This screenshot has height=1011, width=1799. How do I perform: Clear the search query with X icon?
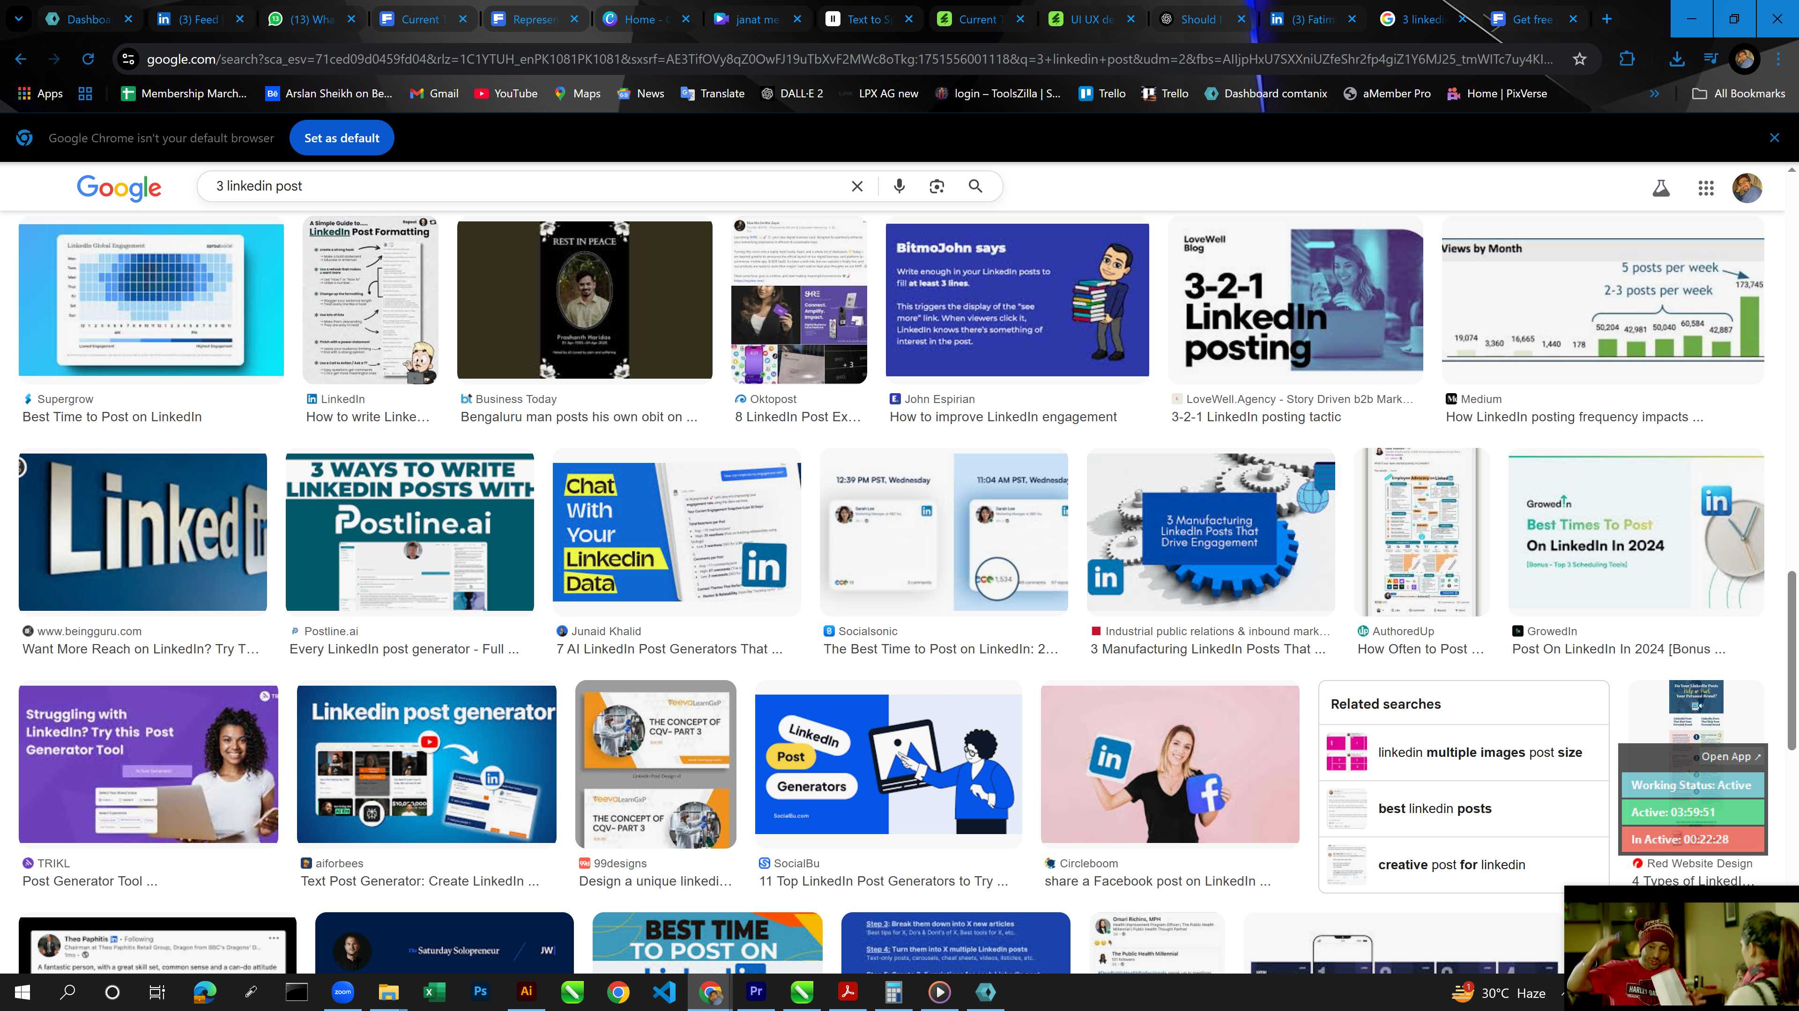tap(857, 186)
